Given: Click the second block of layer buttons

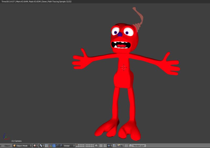Looking at the screenshot, I should point(90,146).
